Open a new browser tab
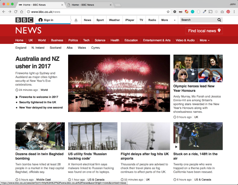This screenshot has width=238, height=185. [x=118, y=5]
